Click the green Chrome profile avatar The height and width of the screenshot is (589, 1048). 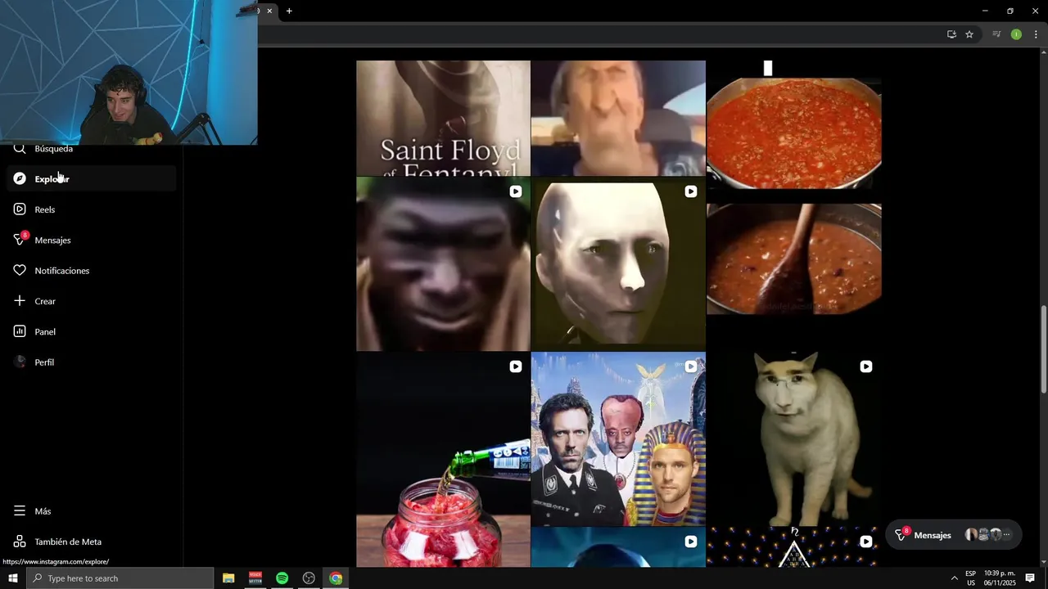[x=1016, y=34]
